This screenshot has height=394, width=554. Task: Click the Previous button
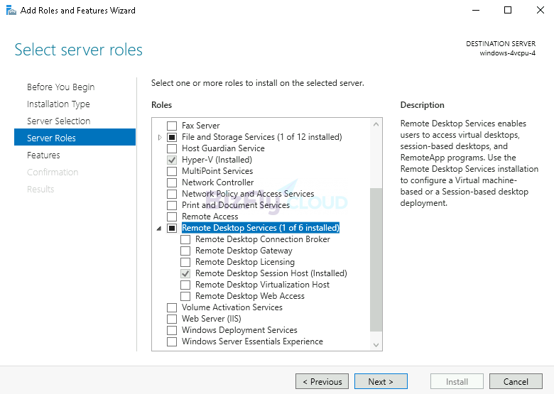[x=322, y=381]
